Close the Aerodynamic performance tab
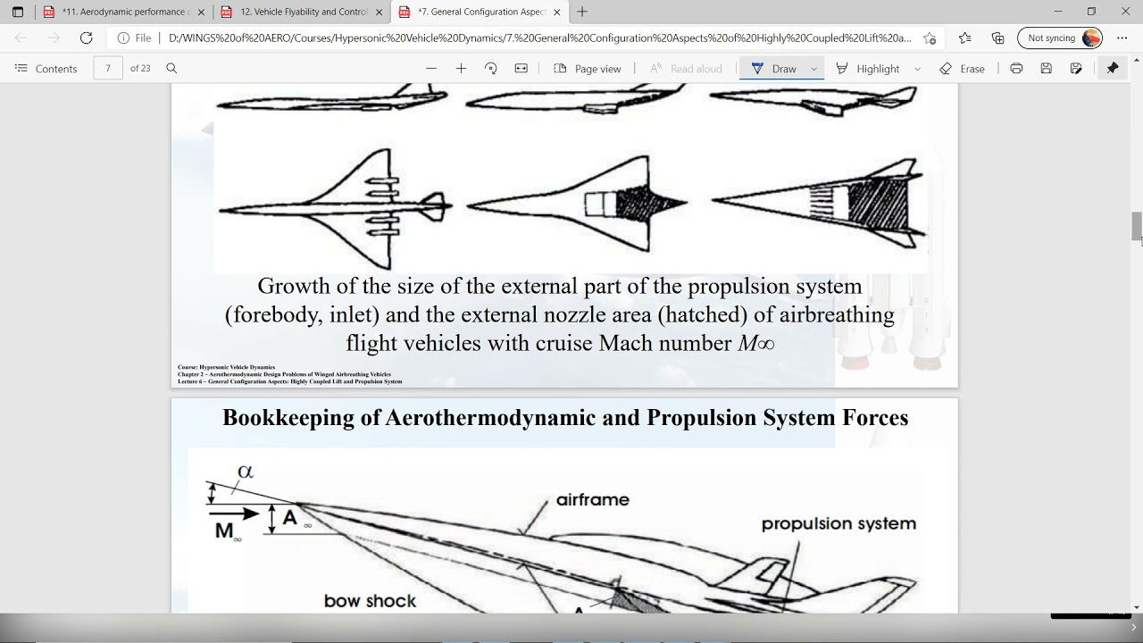Viewport: 1143px width, 643px height. click(x=201, y=13)
